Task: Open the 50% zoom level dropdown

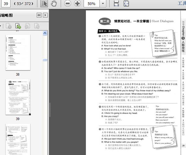Action: (103, 4)
